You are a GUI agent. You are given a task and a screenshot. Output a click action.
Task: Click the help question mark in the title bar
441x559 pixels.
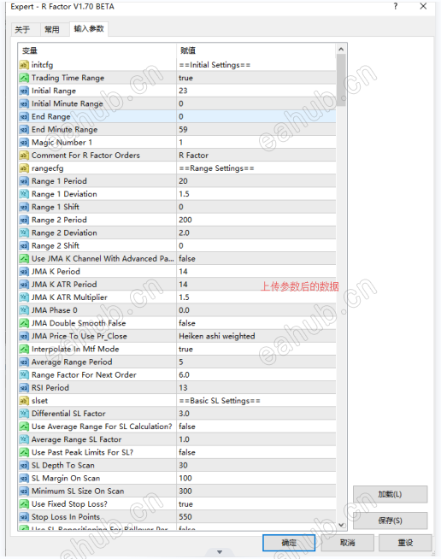click(396, 7)
